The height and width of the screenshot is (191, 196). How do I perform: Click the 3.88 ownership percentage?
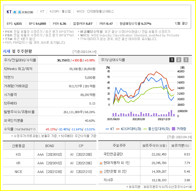click(x=187, y=180)
